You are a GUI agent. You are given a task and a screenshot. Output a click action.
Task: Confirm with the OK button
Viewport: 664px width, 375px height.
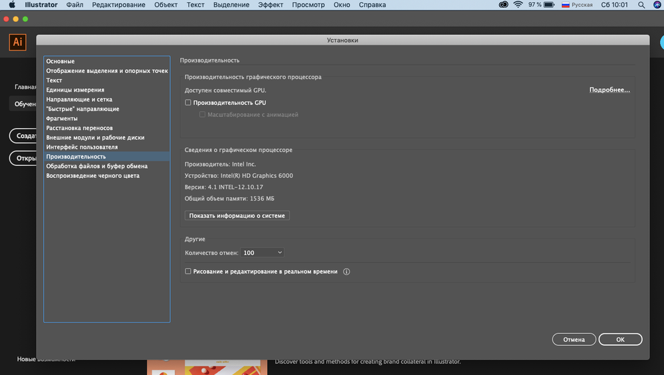(620, 339)
